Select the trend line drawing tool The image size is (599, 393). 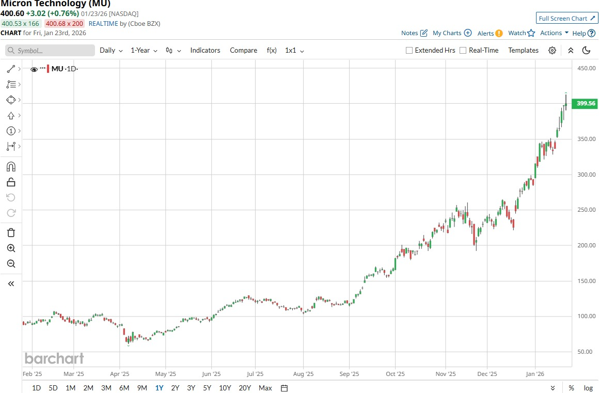tap(11, 69)
